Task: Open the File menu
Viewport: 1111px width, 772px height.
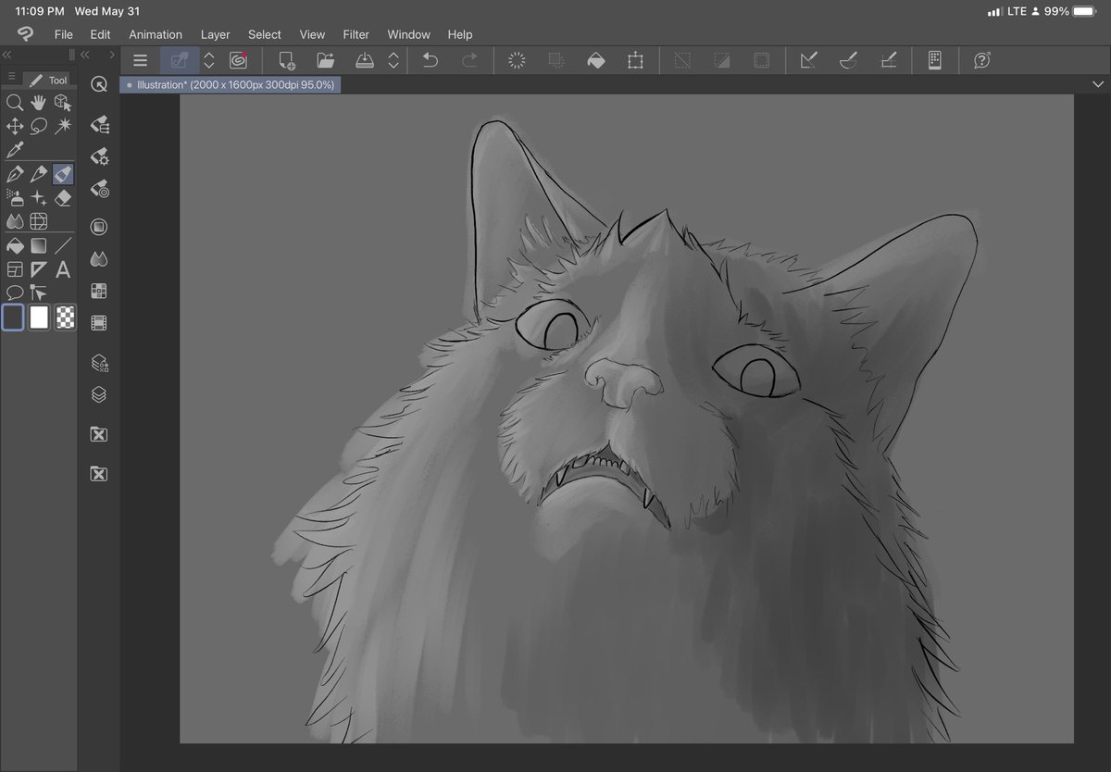Action: click(63, 34)
